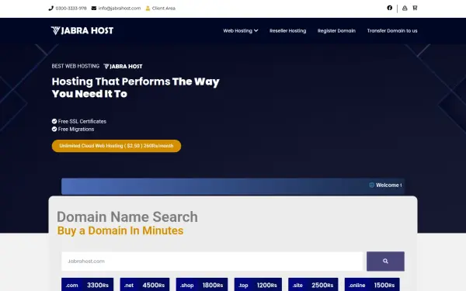Click the lock account icon
466x291 pixels.
coord(405,8)
